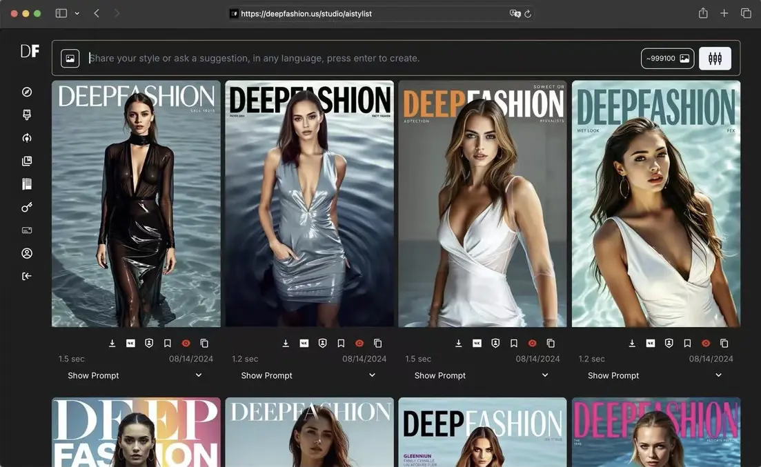Image resolution: width=761 pixels, height=467 pixels.
Task: Click the browser Share icon
Action: pyautogui.click(x=703, y=13)
